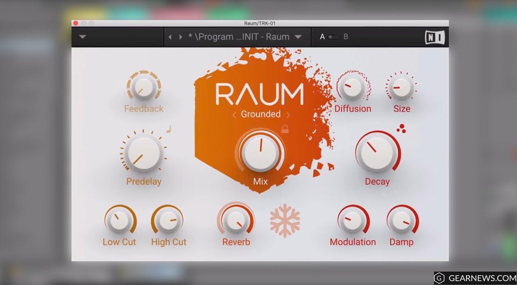The image size is (517, 285).
Task: Click the Low Cut knob
Action: (x=120, y=220)
